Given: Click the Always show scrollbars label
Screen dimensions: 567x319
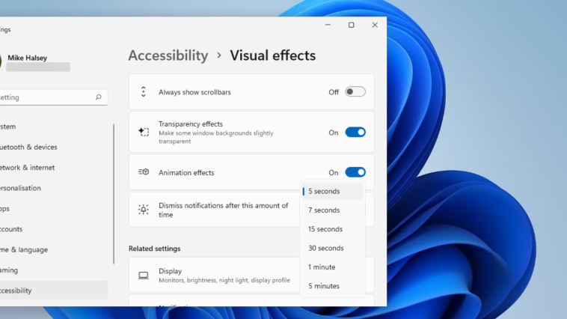Looking at the screenshot, I should (194, 92).
